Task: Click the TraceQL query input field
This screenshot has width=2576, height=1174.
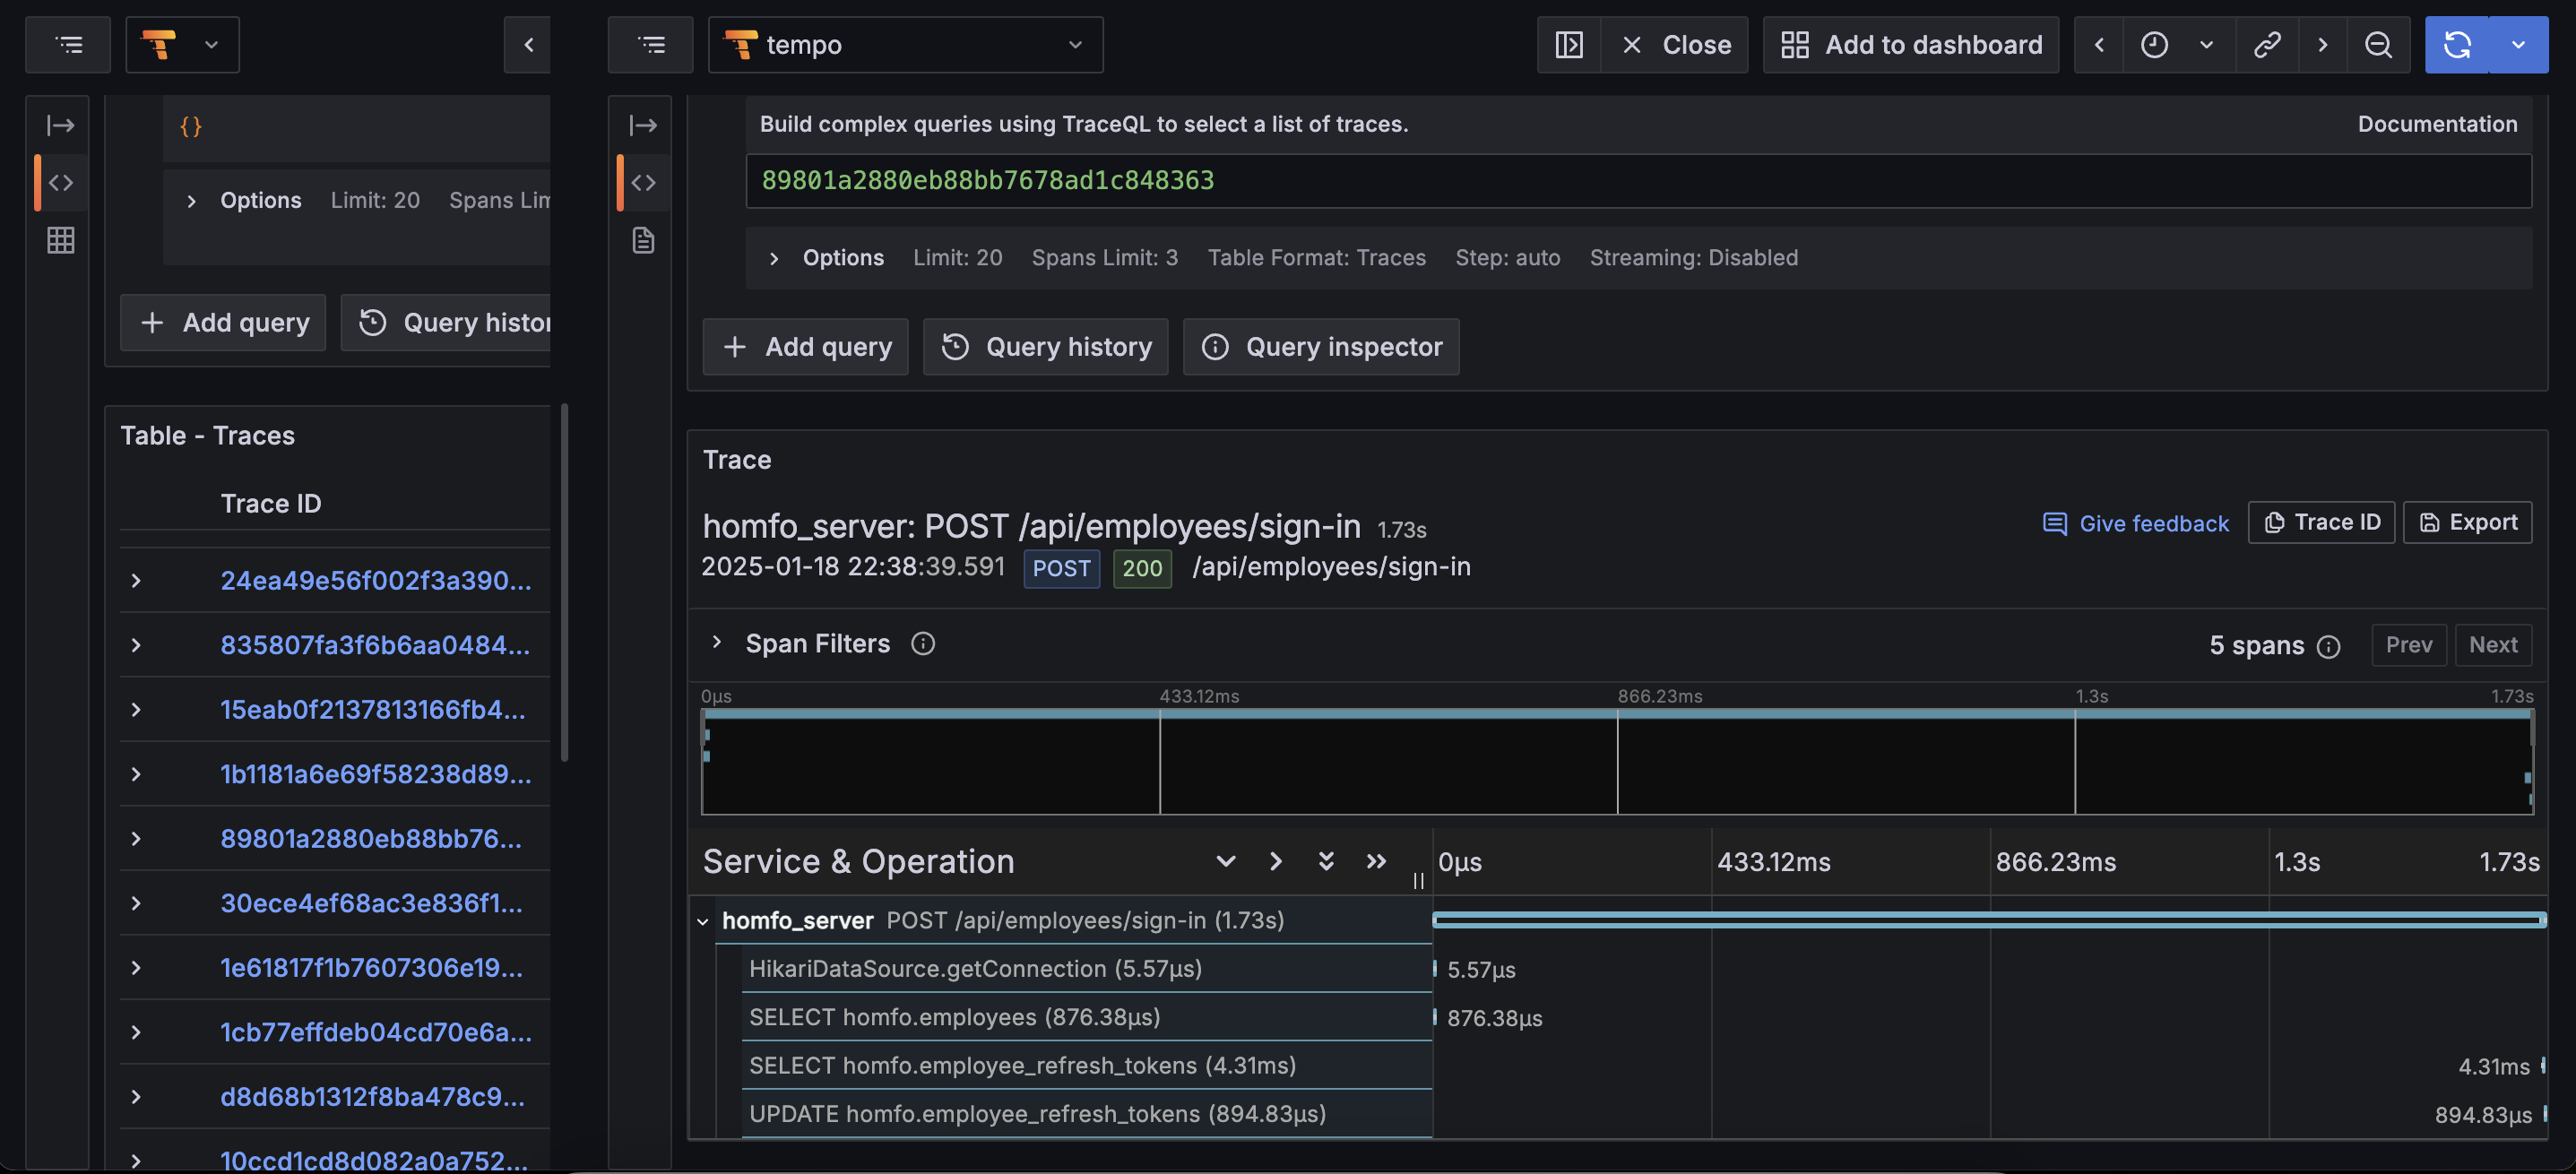Action: pyautogui.click(x=1637, y=181)
